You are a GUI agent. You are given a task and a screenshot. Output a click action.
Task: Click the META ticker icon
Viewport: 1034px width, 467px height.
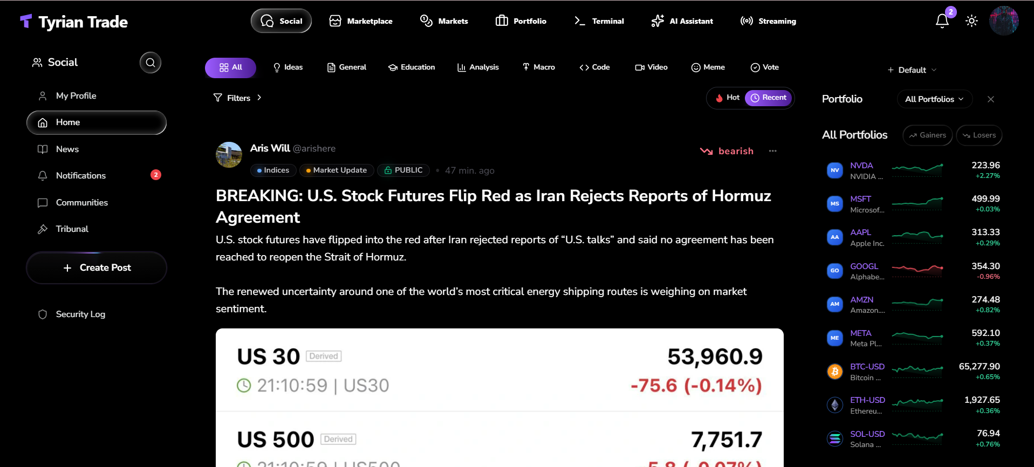834,338
